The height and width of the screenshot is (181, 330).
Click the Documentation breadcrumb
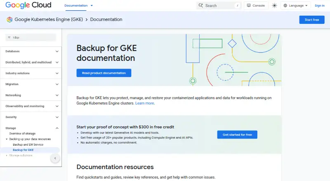pos(106,19)
